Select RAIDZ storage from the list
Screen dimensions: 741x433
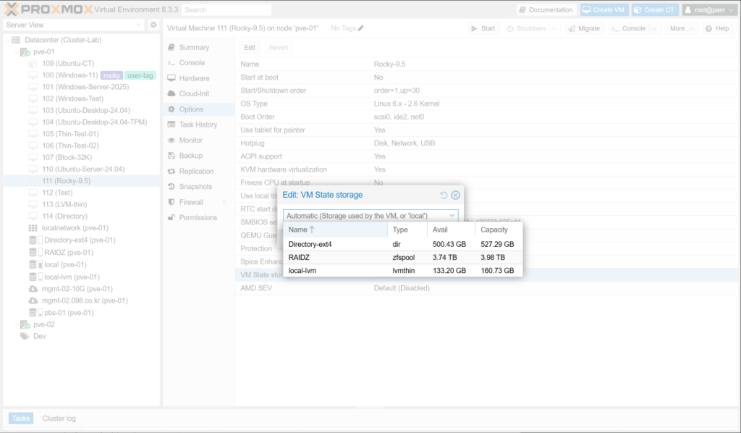coord(300,257)
